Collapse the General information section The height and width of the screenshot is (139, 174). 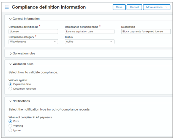tap(10, 19)
